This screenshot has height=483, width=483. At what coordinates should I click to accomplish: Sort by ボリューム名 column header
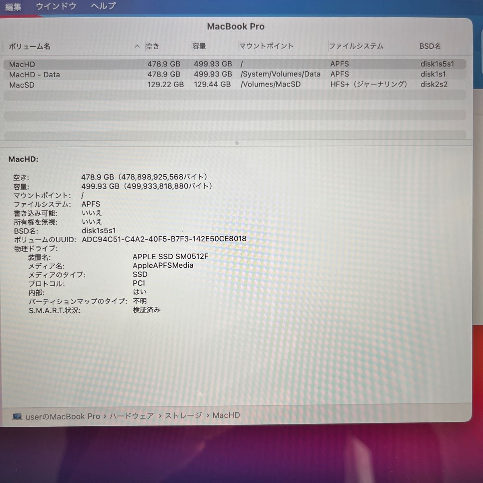pyautogui.click(x=30, y=46)
